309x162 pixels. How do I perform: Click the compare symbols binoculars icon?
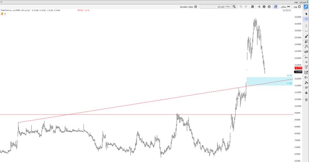[253, 7]
